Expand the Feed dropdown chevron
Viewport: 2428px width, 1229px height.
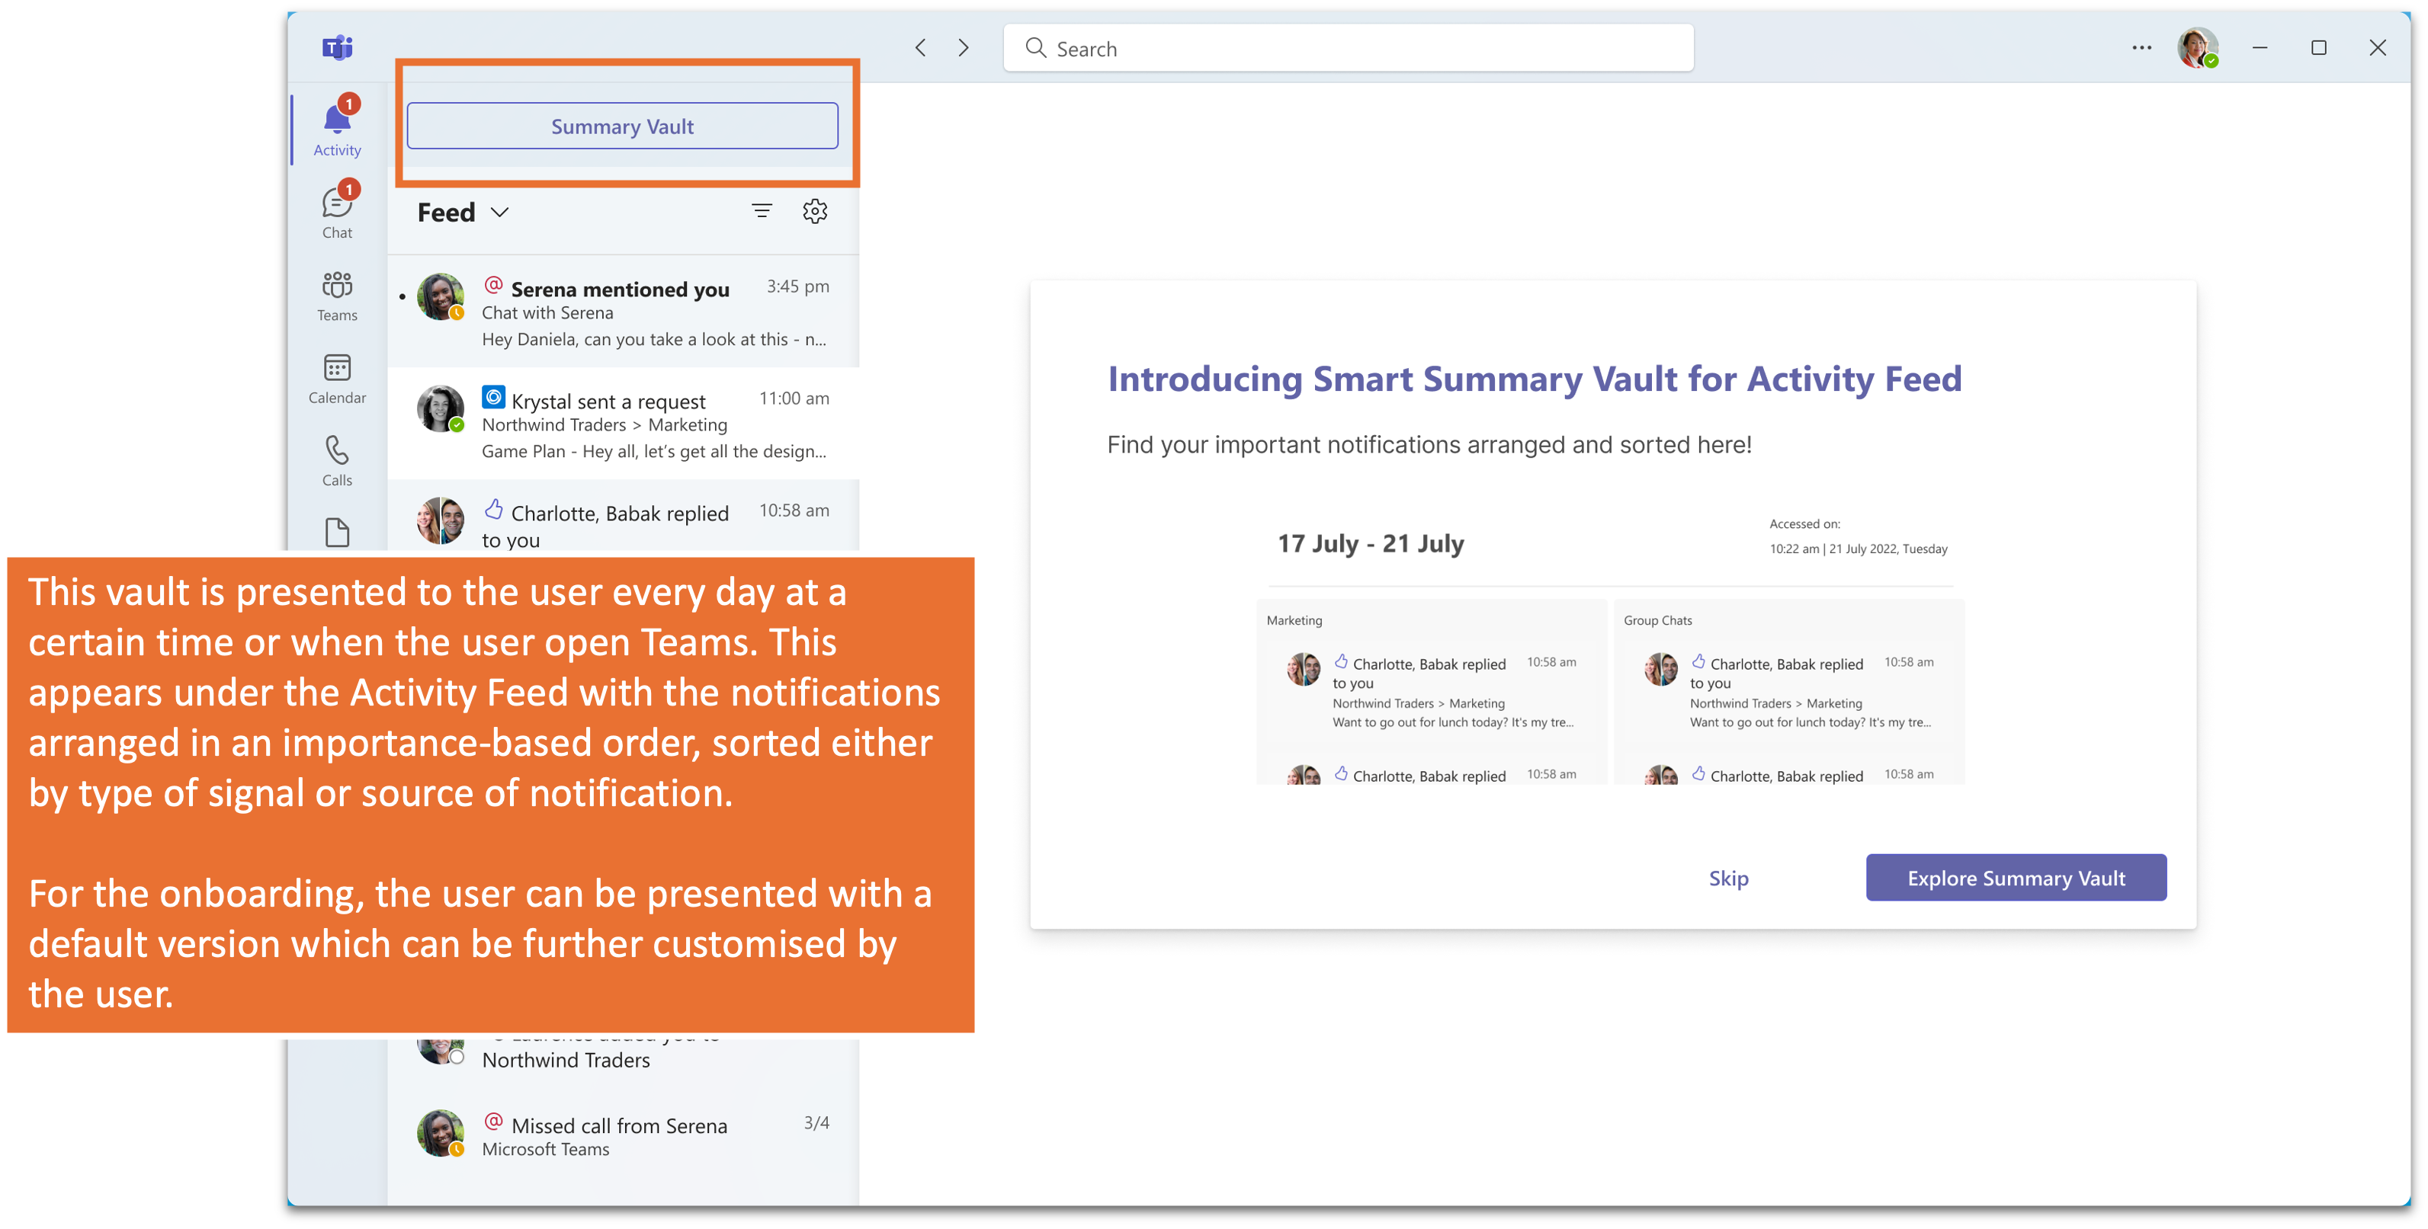pyautogui.click(x=499, y=213)
